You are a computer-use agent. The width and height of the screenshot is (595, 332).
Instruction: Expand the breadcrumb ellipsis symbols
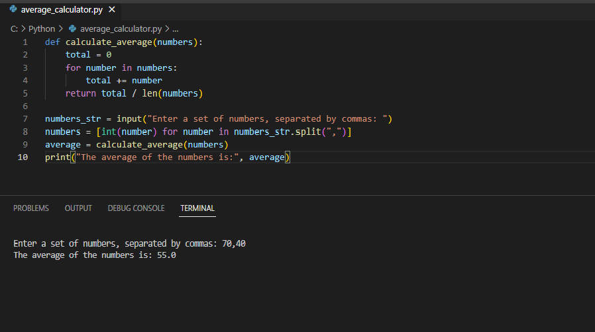176,29
